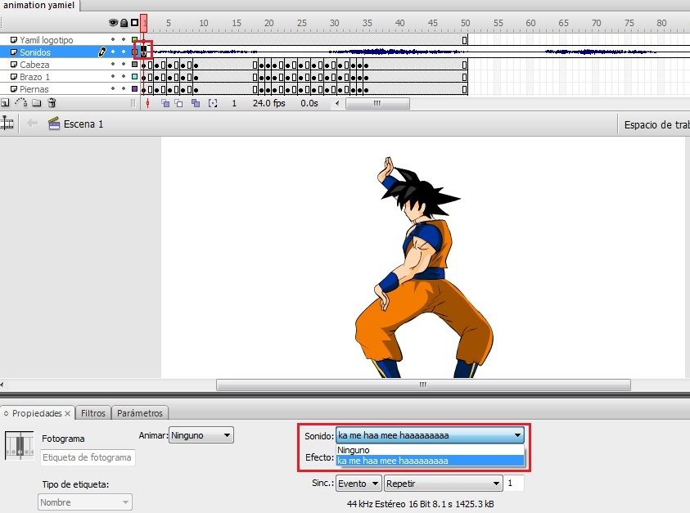Viewport: 690px width, 513px height.
Task: Open the Parámetros tab
Action: (x=140, y=413)
